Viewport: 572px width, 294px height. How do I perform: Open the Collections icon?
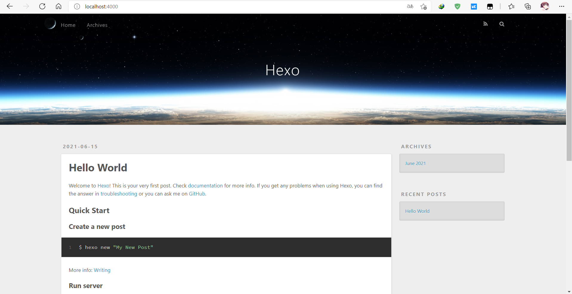(528, 7)
